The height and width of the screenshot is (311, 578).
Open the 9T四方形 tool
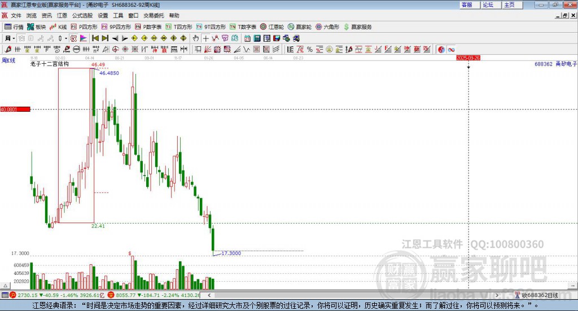[211, 27]
